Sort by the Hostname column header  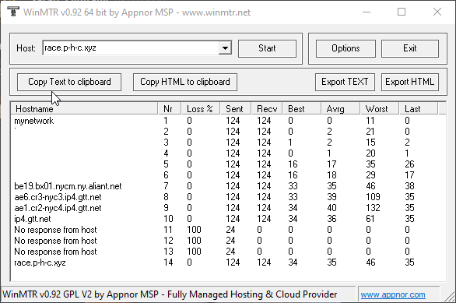pos(84,109)
